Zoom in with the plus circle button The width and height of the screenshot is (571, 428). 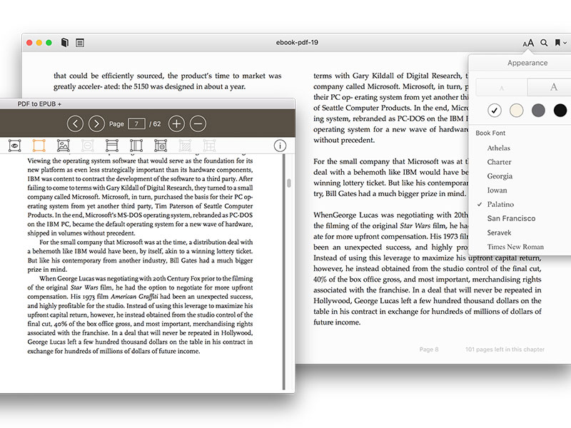pos(176,123)
